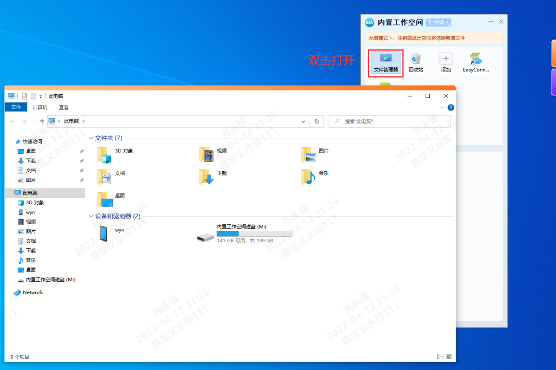556x370 pixels.
Task: Open the 下载 folder in main pane
Action: (206, 177)
